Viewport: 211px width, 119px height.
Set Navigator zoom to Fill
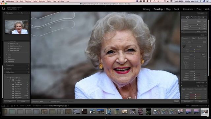tap(21, 13)
